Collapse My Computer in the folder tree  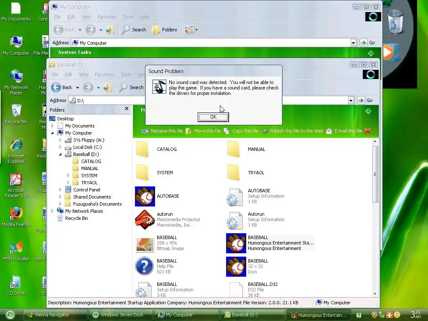coord(52,133)
